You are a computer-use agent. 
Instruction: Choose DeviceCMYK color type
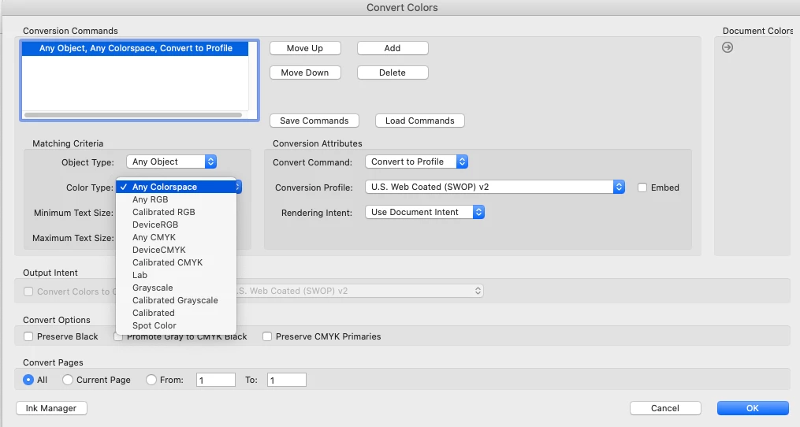coord(177,250)
